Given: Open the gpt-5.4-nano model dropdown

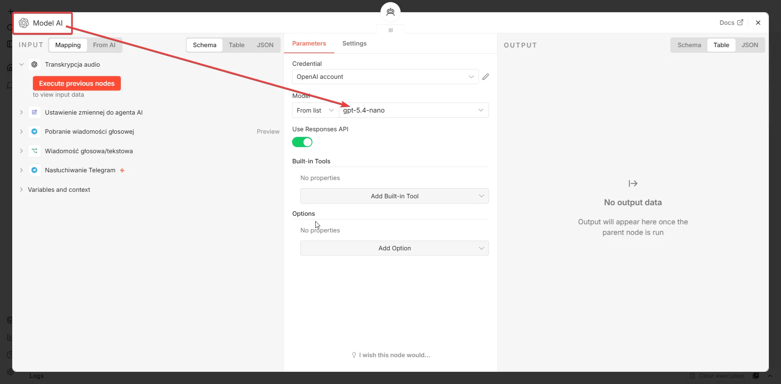Looking at the screenshot, I should tap(414, 110).
